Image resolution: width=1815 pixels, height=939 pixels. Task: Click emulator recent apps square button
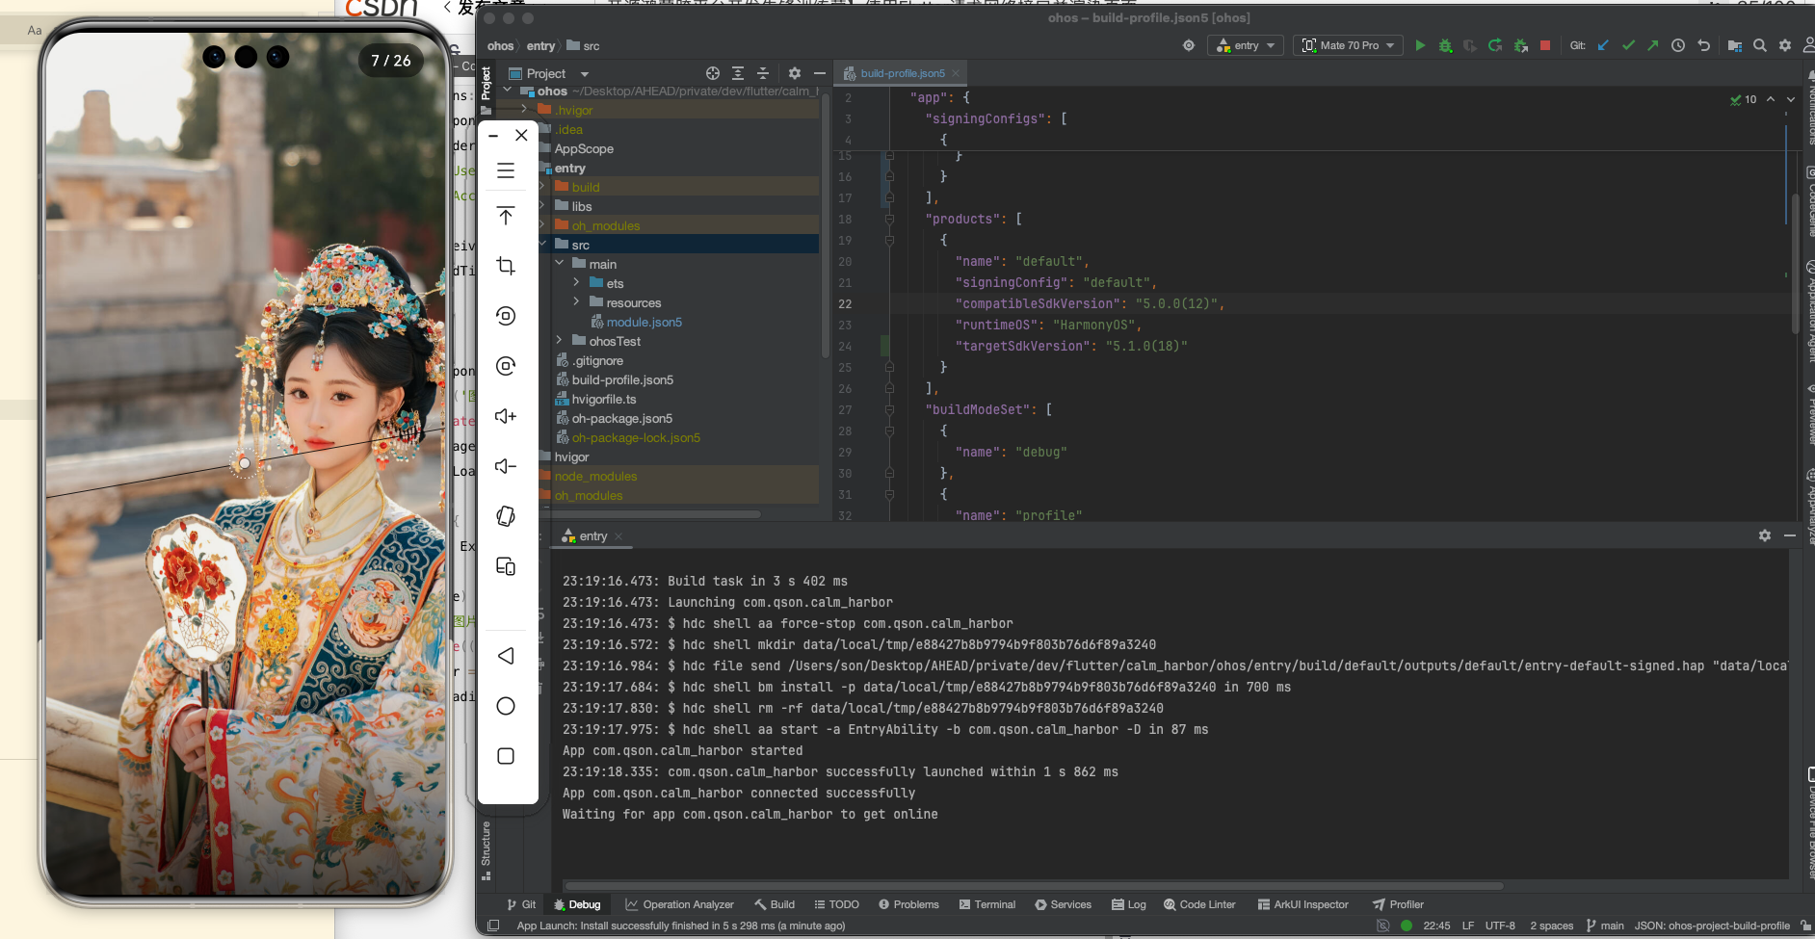click(x=506, y=756)
